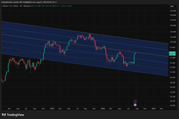Click the 190,000 price axis label

click(173, 15)
